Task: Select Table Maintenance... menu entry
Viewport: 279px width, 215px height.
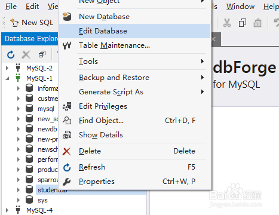Action: 135,45
